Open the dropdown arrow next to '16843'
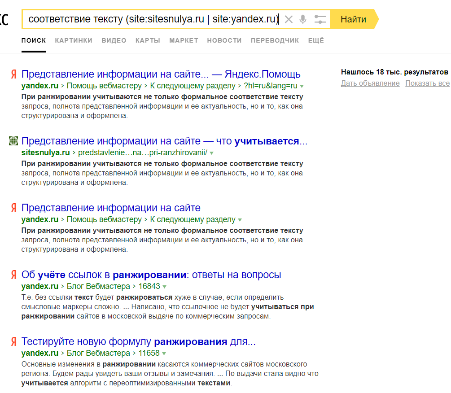Image resolution: width=451 pixels, height=393 pixels. [x=164, y=287]
